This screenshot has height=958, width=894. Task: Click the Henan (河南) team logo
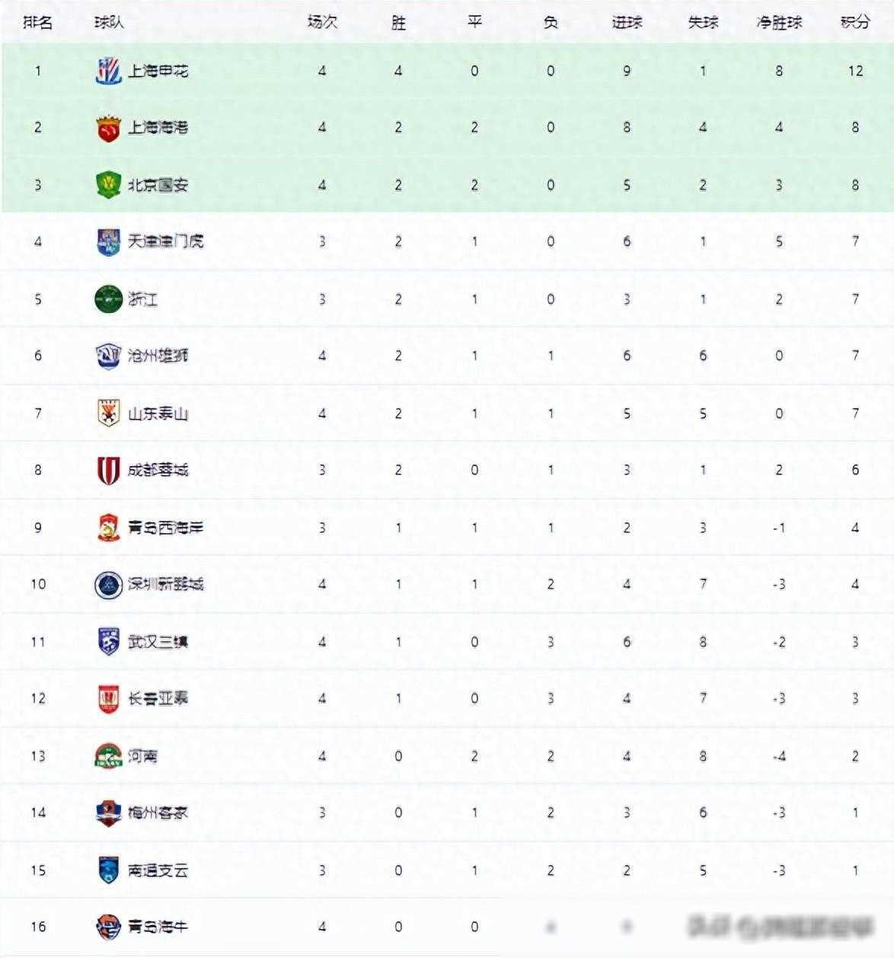pos(108,756)
